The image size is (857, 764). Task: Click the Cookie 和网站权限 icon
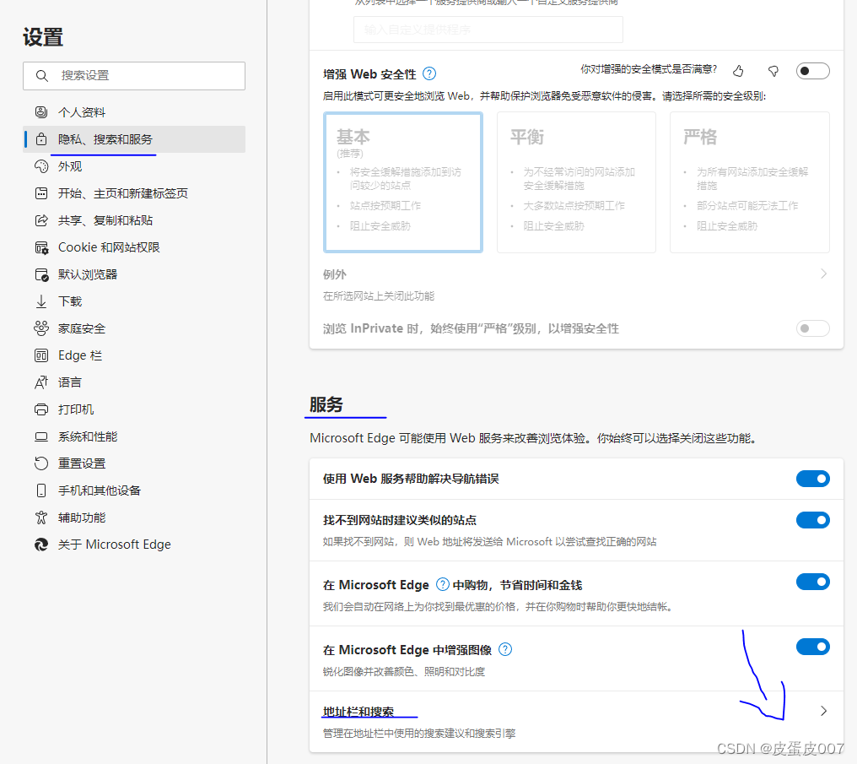pyautogui.click(x=41, y=247)
